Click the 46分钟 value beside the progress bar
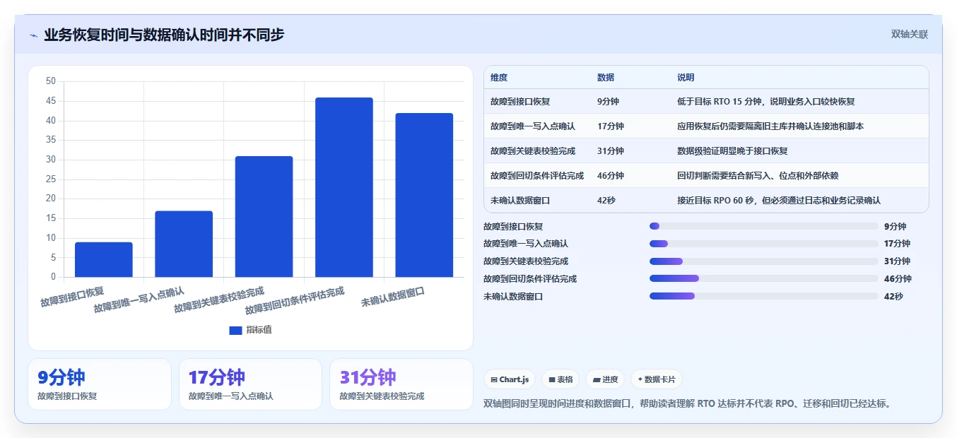The image size is (957, 438). point(898,278)
